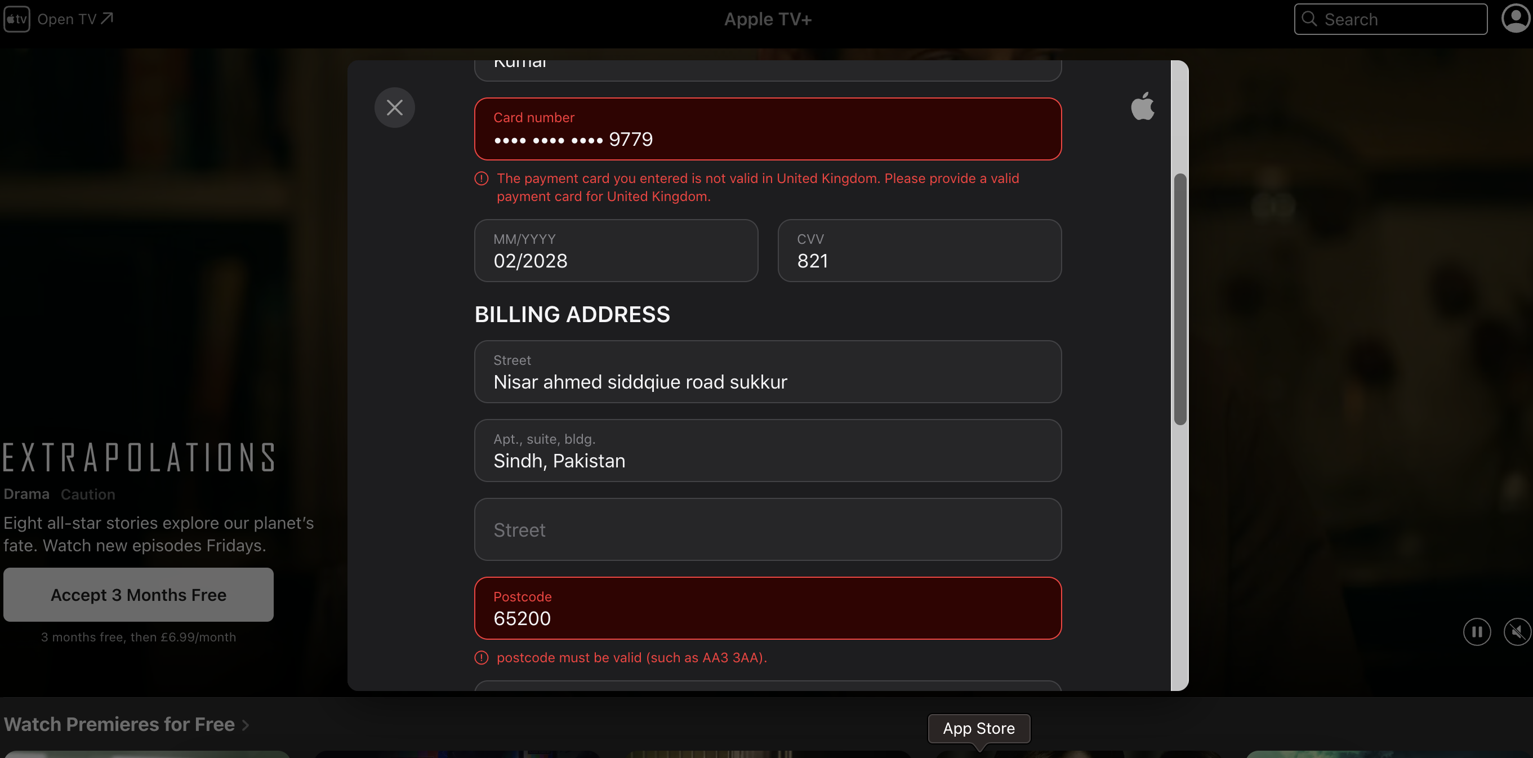Click the error icon next to card number
This screenshot has height=758, width=1533.
point(481,178)
